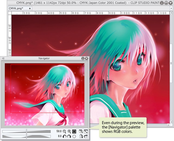The width and height of the screenshot is (174, 141).
Task: Click the Navigator rotation angle slider
Action: (x=27, y=136)
